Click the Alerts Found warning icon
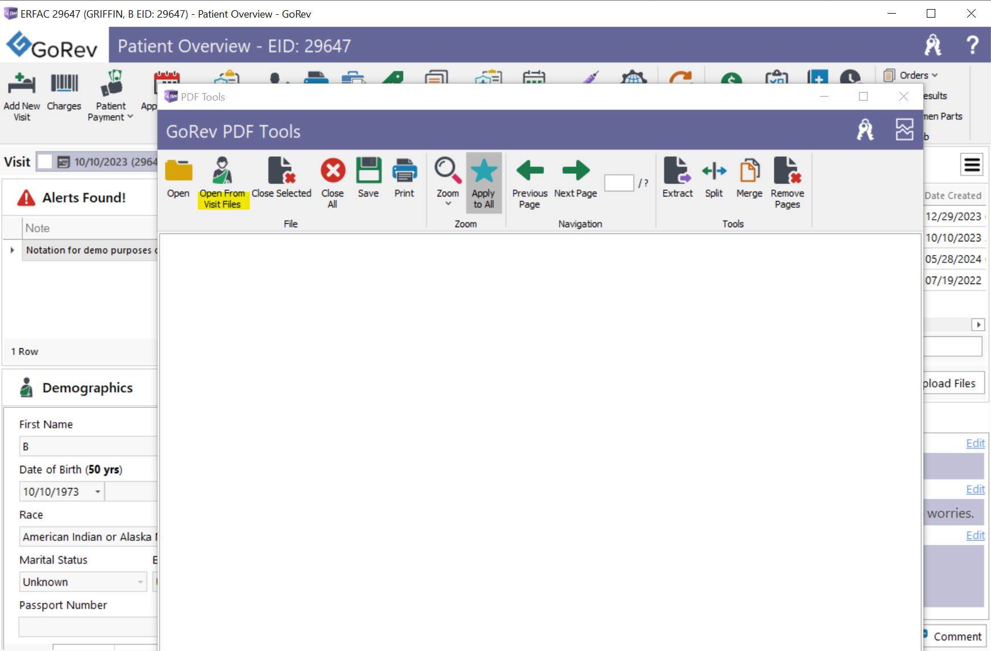991x651 pixels. pyautogui.click(x=26, y=198)
